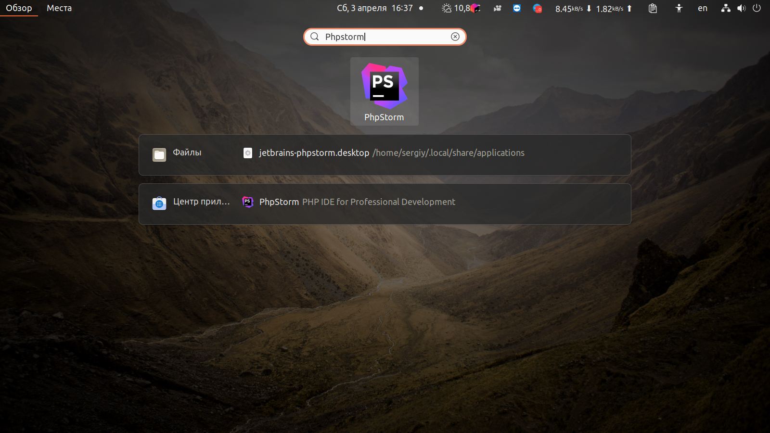Screen dimensions: 770x433
Task: Open the Центр прил… search provider
Action: pos(191,203)
